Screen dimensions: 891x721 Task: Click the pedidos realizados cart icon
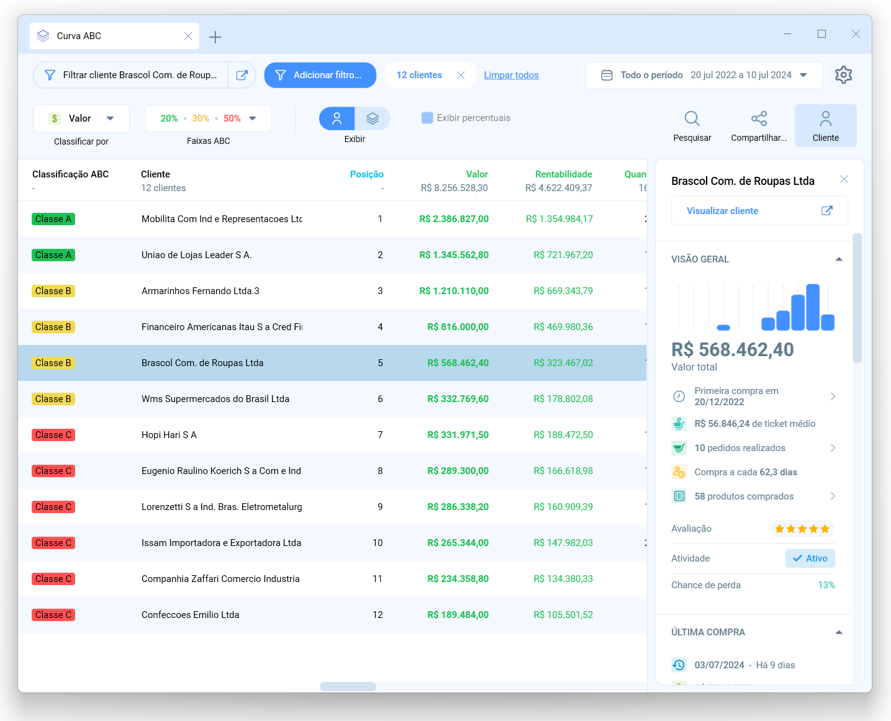click(679, 448)
